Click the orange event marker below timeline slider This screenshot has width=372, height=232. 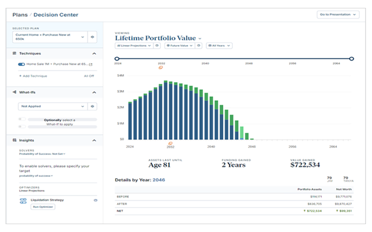click(x=160, y=67)
